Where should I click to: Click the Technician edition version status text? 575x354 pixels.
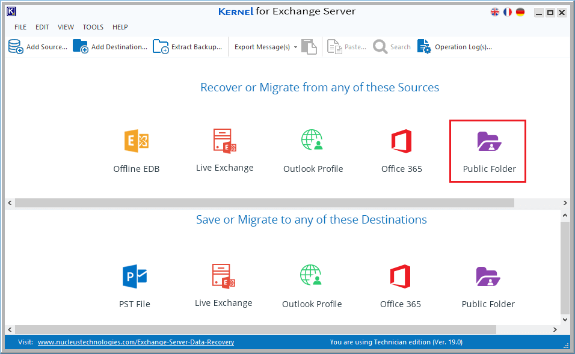click(396, 342)
